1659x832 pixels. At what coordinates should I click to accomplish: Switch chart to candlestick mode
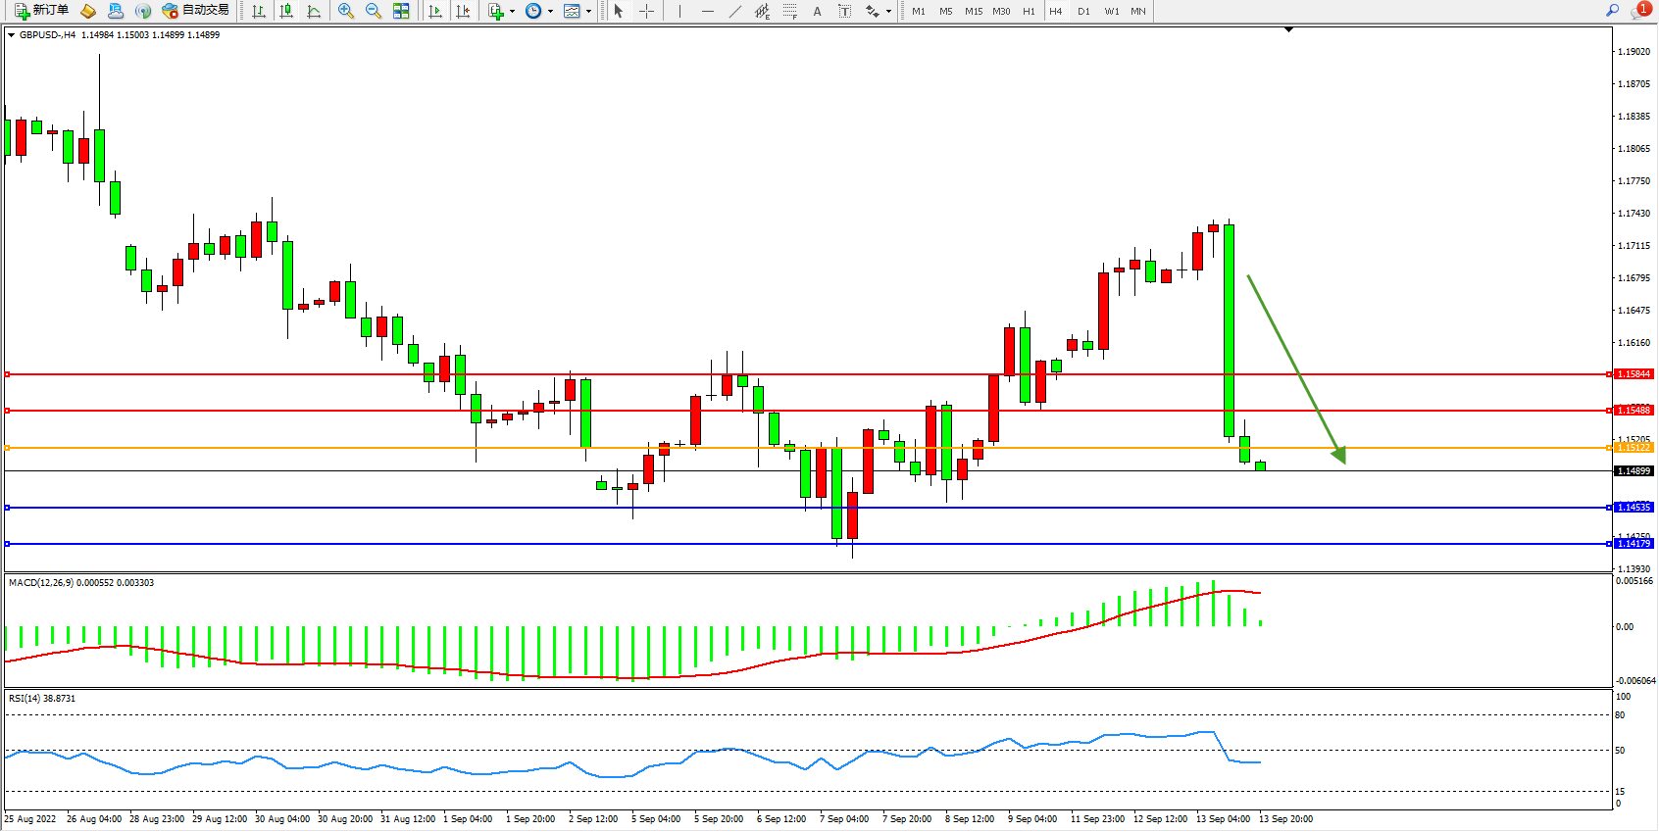286,11
